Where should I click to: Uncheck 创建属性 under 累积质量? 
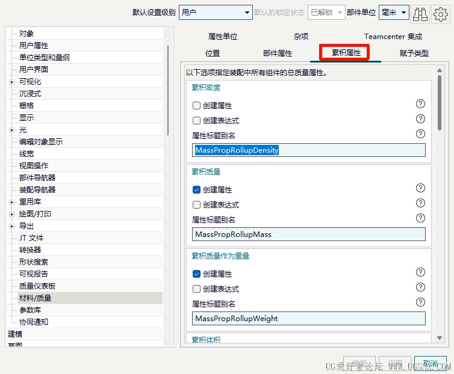196,190
